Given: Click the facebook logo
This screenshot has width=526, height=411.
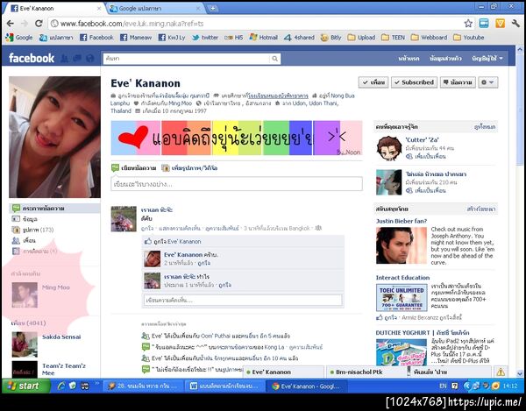Looking at the screenshot, I should coord(32,59).
